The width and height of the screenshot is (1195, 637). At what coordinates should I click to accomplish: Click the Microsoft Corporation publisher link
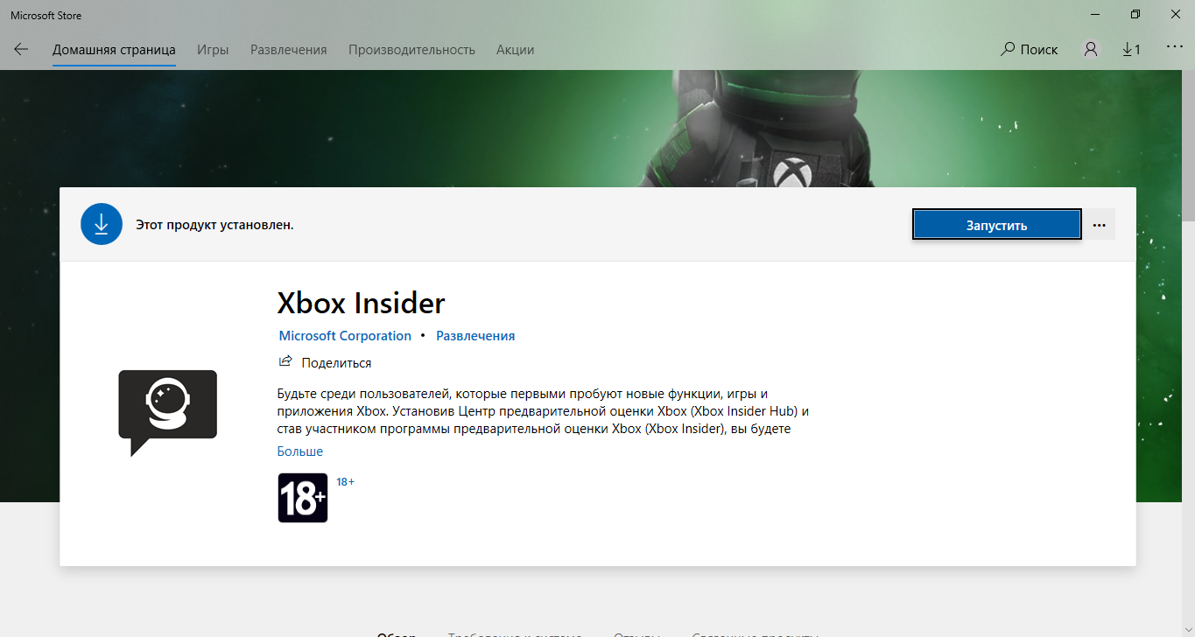[x=345, y=336]
